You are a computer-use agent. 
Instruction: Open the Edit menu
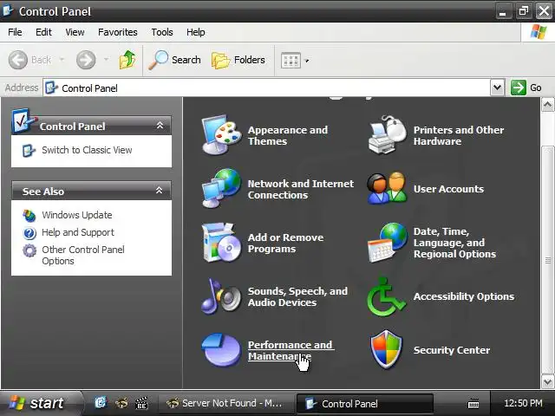click(43, 32)
